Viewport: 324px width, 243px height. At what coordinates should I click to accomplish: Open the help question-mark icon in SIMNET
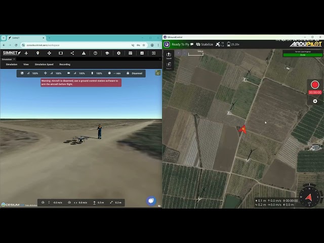coord(95,53)
